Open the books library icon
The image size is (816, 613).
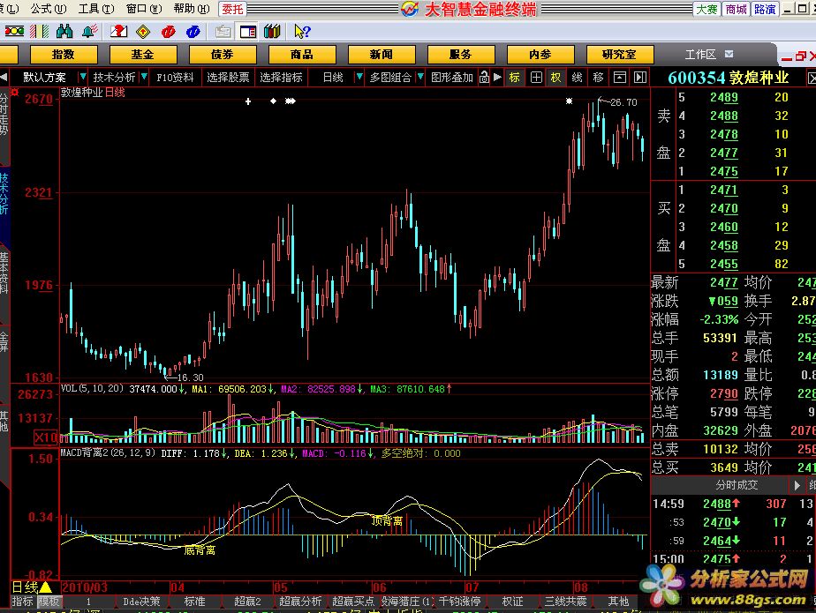point(272,32)
